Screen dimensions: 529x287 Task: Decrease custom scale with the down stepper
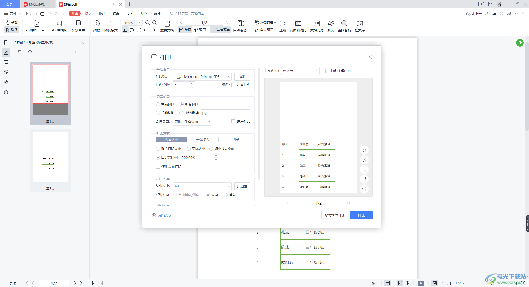click(216, 160)
